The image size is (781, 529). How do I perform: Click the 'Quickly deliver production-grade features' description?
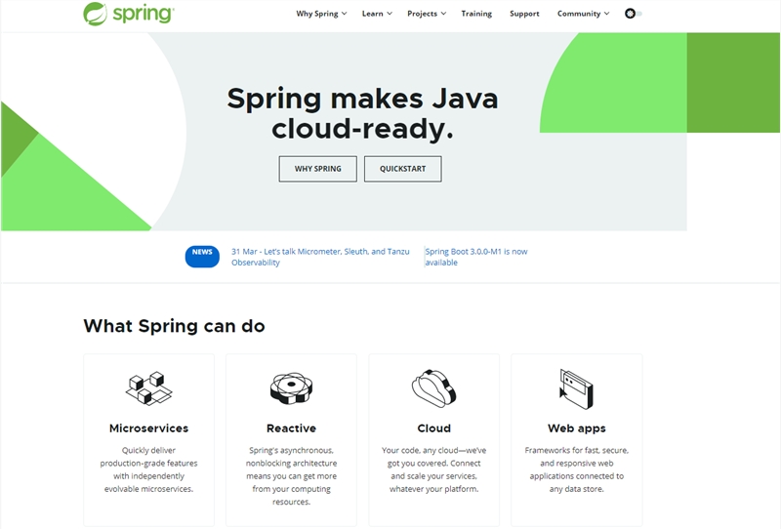tap(148, 469)
